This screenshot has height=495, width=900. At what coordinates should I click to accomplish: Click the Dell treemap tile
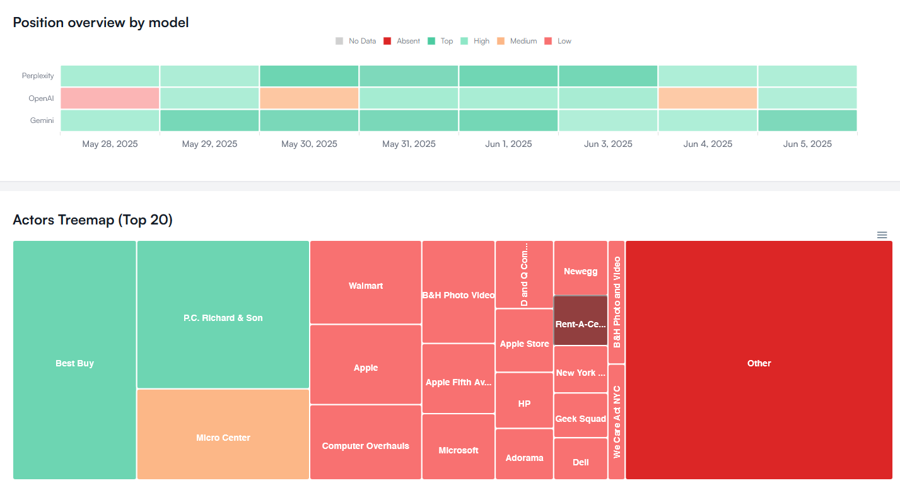point(581,459)
